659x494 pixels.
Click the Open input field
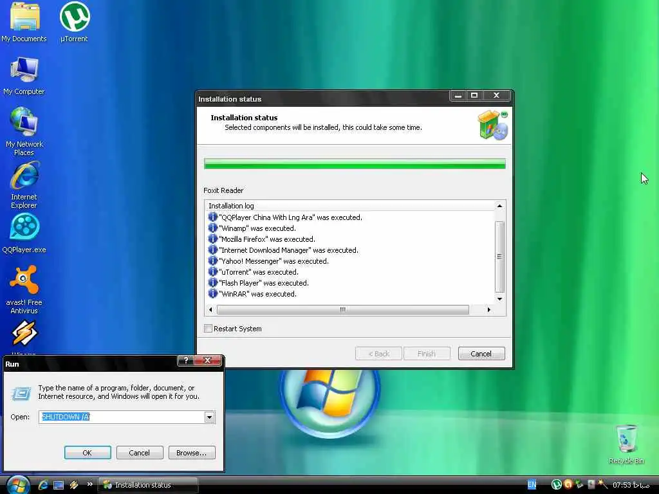coord(122,417)
